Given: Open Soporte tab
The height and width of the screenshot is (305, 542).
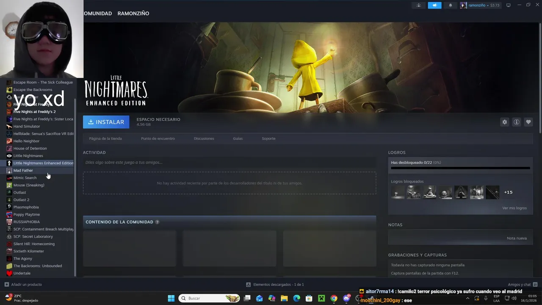Looking at the screenshot, I should pyautogui.click(x=268, y=139).
